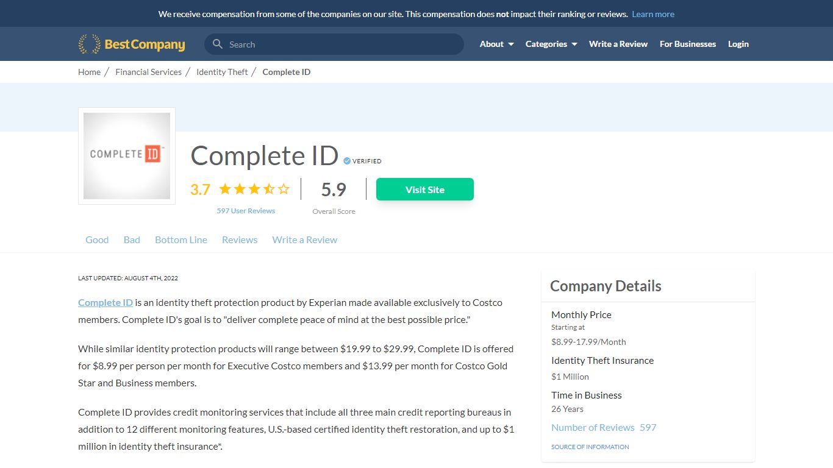Click the Identity Theft Insurance label
The width and height of the screenshot is (833, 468).
pyautogui.click(x=602, y=360)
